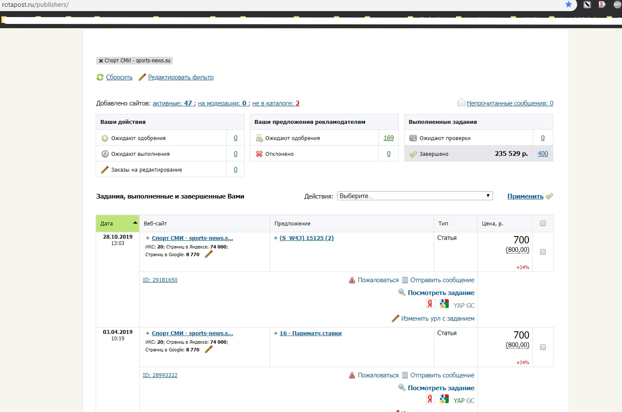Screen dimensions: 622x412
Task: Click icon for Ожидают одобрения in Ваши предложения
Action: point(259,138)
